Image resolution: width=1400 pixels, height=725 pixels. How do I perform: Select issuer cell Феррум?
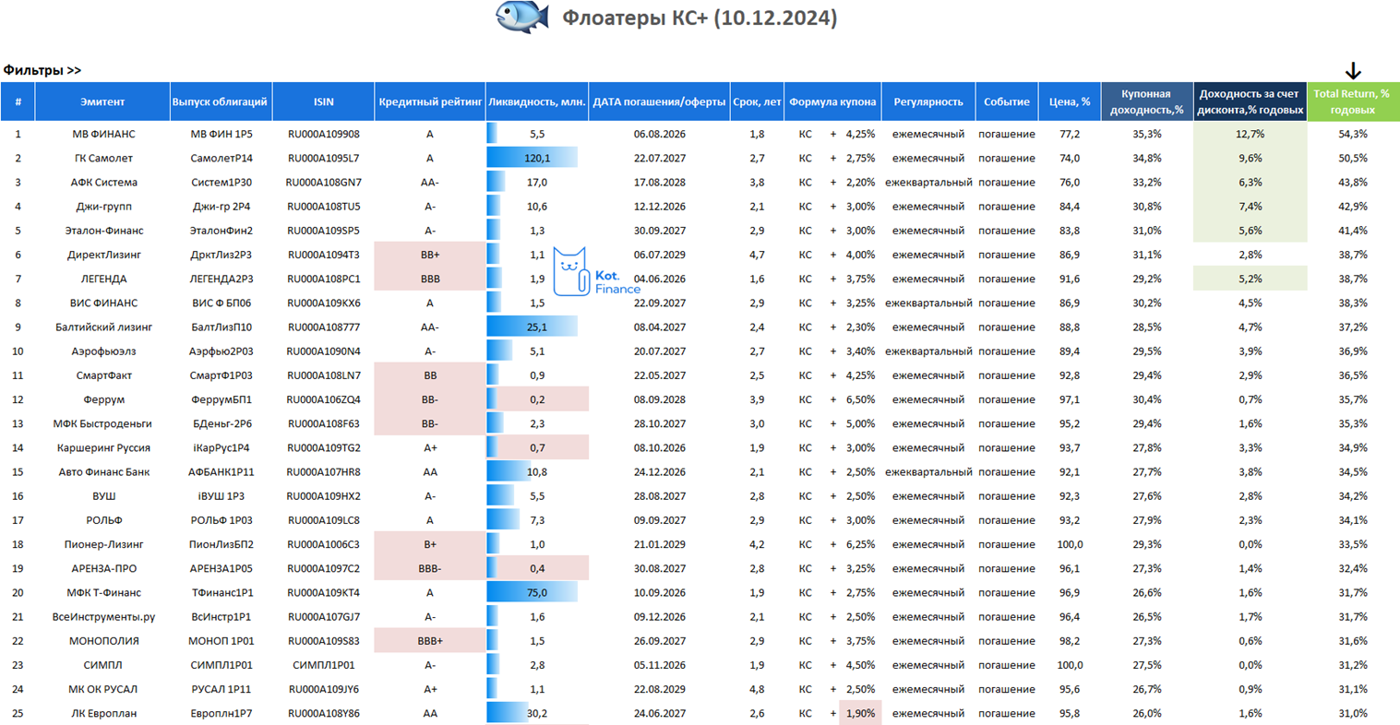[x=102, y=399]
